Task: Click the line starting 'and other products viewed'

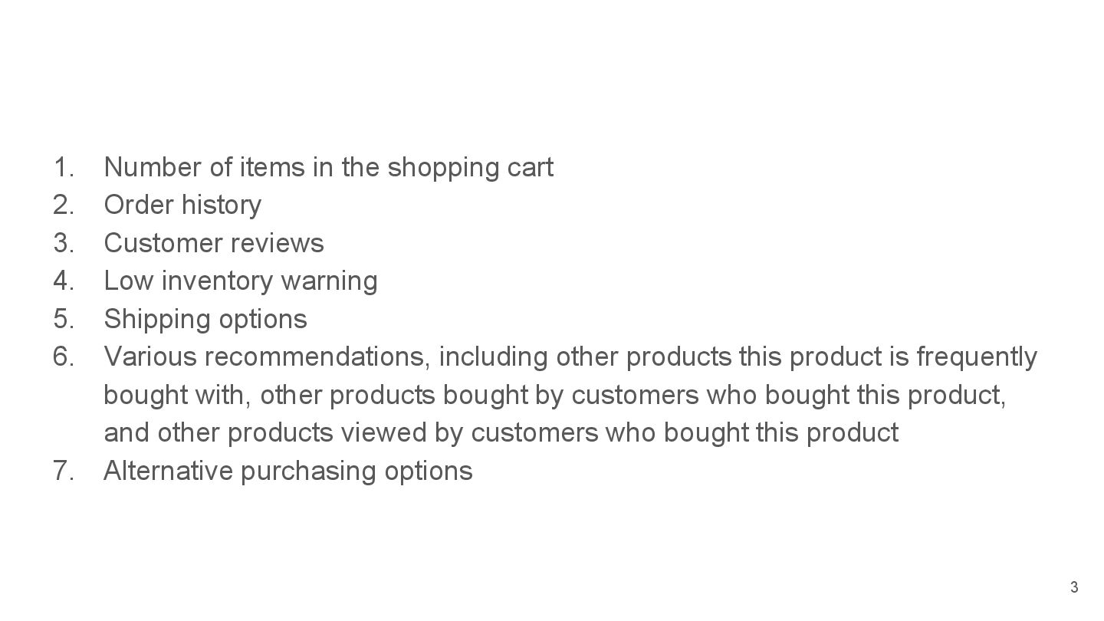Action: 501,432
